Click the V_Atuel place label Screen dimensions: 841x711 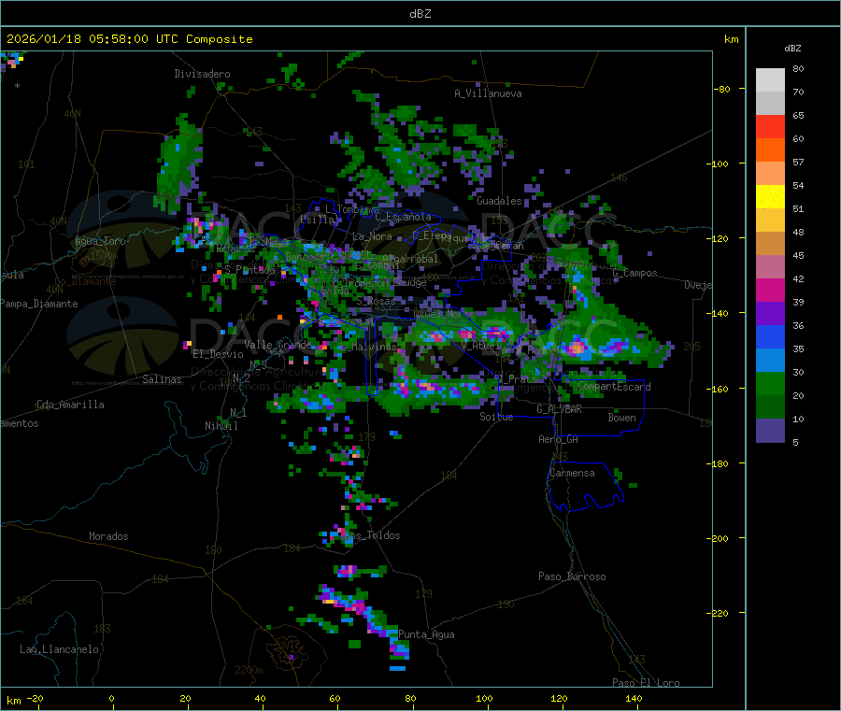[x=478, y=346]
